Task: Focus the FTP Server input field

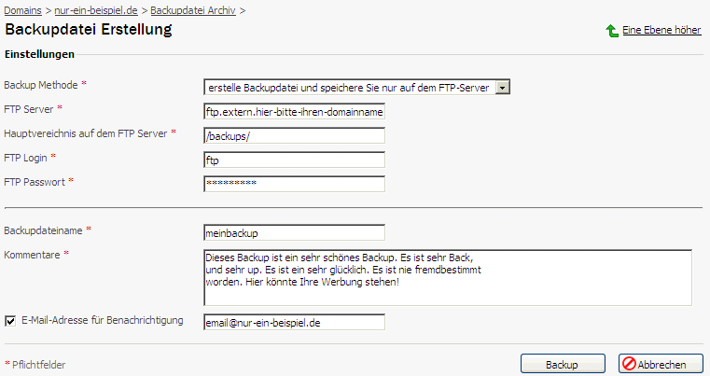Action: [x=294, y=111]
